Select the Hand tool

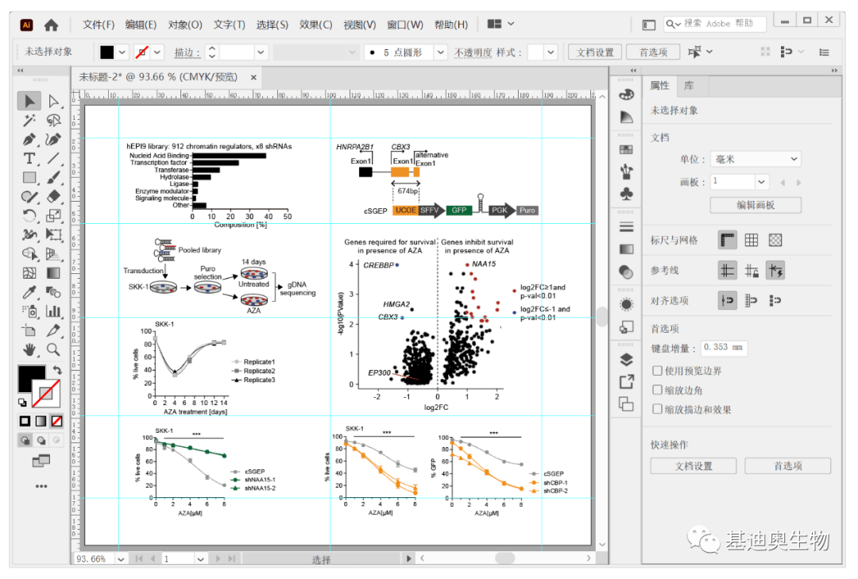click(x=29, y=349)
